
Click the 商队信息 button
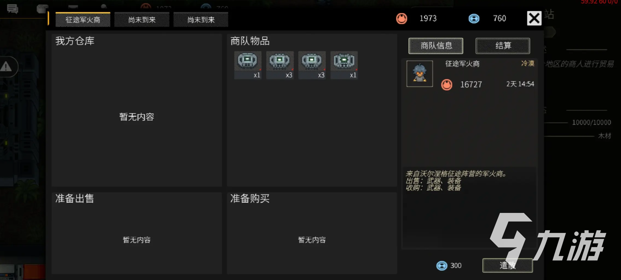436,46
